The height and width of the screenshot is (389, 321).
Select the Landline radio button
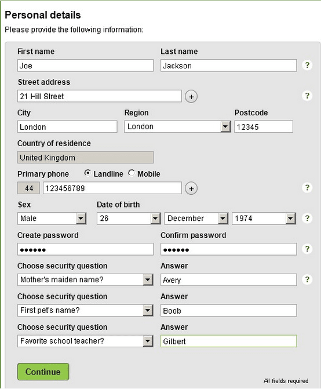(x=87, y=173)
